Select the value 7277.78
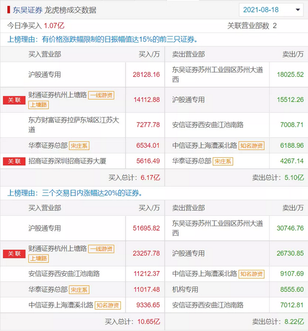Image resolution: width=308 pixels, height=331 pixels. pos(148,125)
